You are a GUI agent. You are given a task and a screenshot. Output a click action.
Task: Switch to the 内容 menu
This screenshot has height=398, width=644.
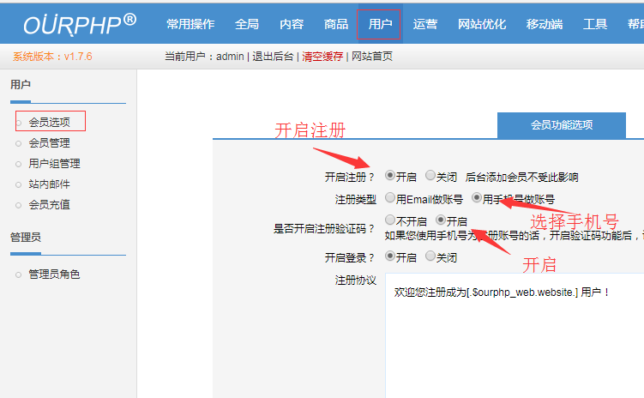tap(292, 24)
